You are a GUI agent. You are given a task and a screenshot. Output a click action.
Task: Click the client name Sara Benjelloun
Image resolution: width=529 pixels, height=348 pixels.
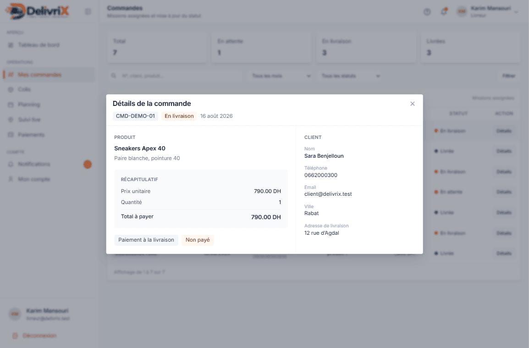[x=324, y=156]
